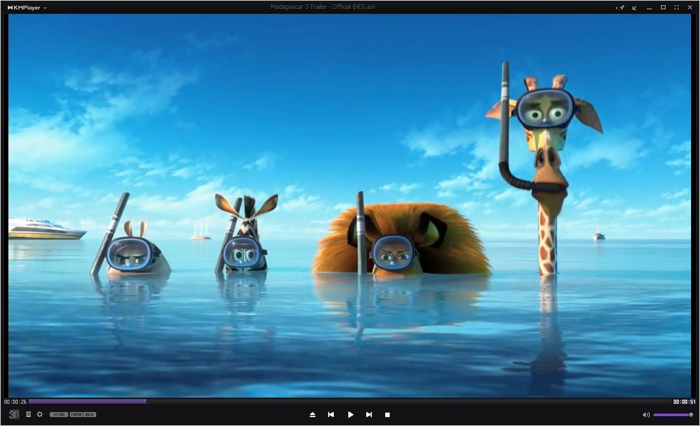The height and width of the screenshot is (426, 700).
Task: Minimize the KMPlayer window
Action: click(649, 8)
